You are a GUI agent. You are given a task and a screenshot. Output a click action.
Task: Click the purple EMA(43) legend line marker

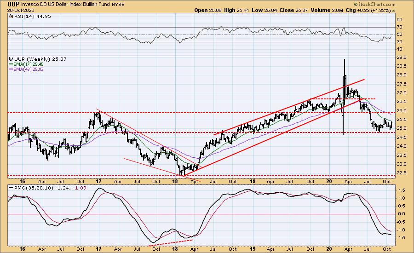pyautogui.click(x=11, y=69)
